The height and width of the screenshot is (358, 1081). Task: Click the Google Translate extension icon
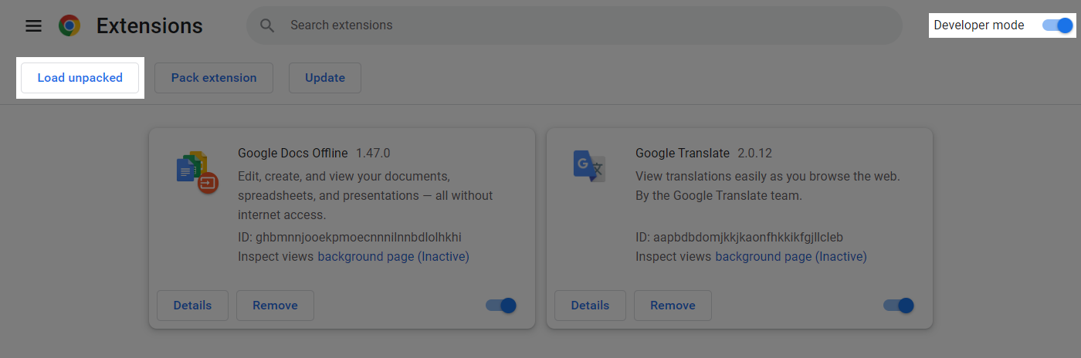(x=589, y=166)
